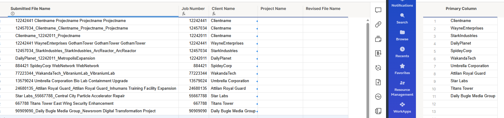The height and width of the screenshot is (118, 504).
Task: Open the Attachments paperclip icon
Action: [x=378, y=24]
